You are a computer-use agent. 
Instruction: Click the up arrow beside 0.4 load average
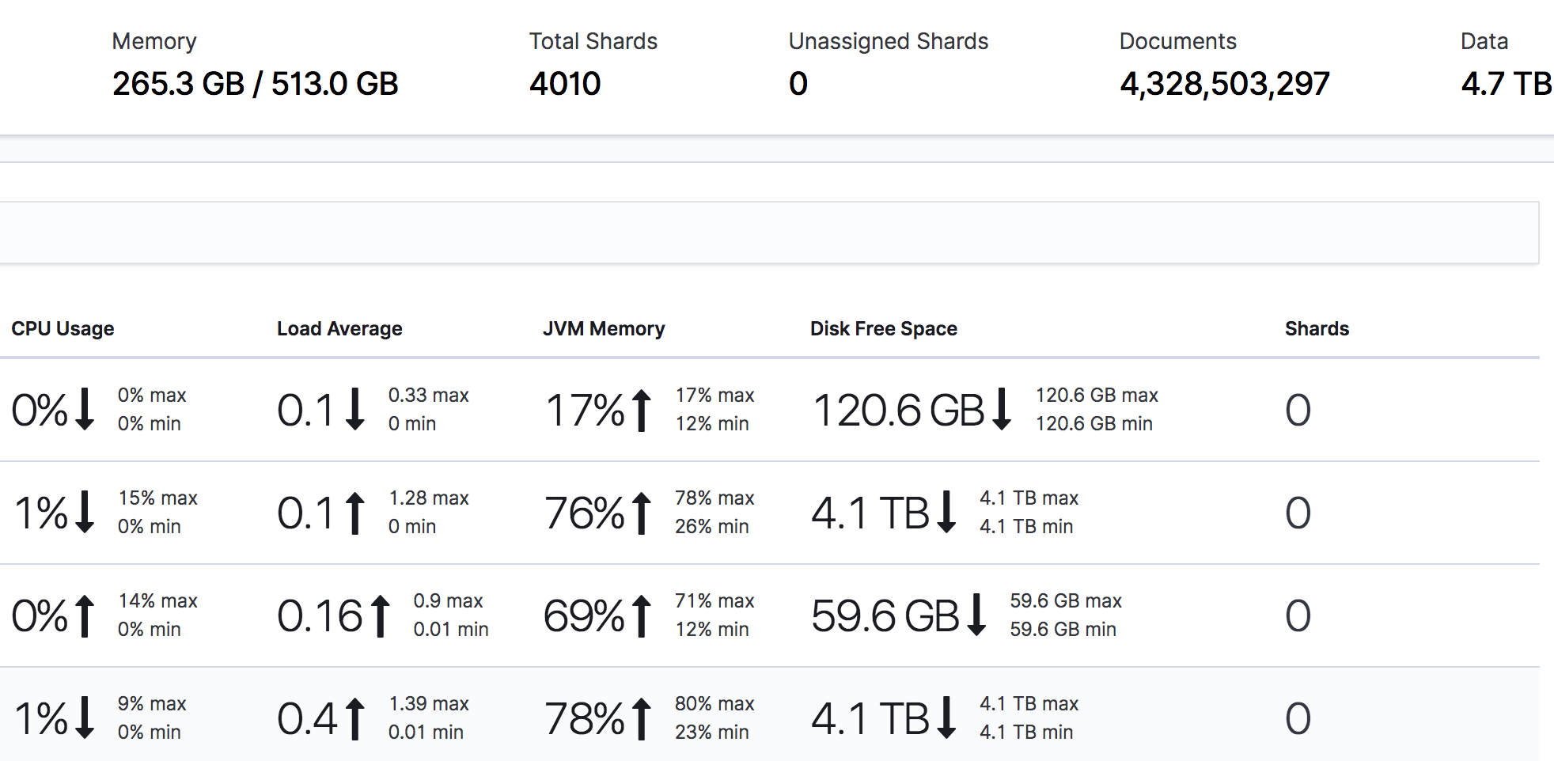click(355, 719)
